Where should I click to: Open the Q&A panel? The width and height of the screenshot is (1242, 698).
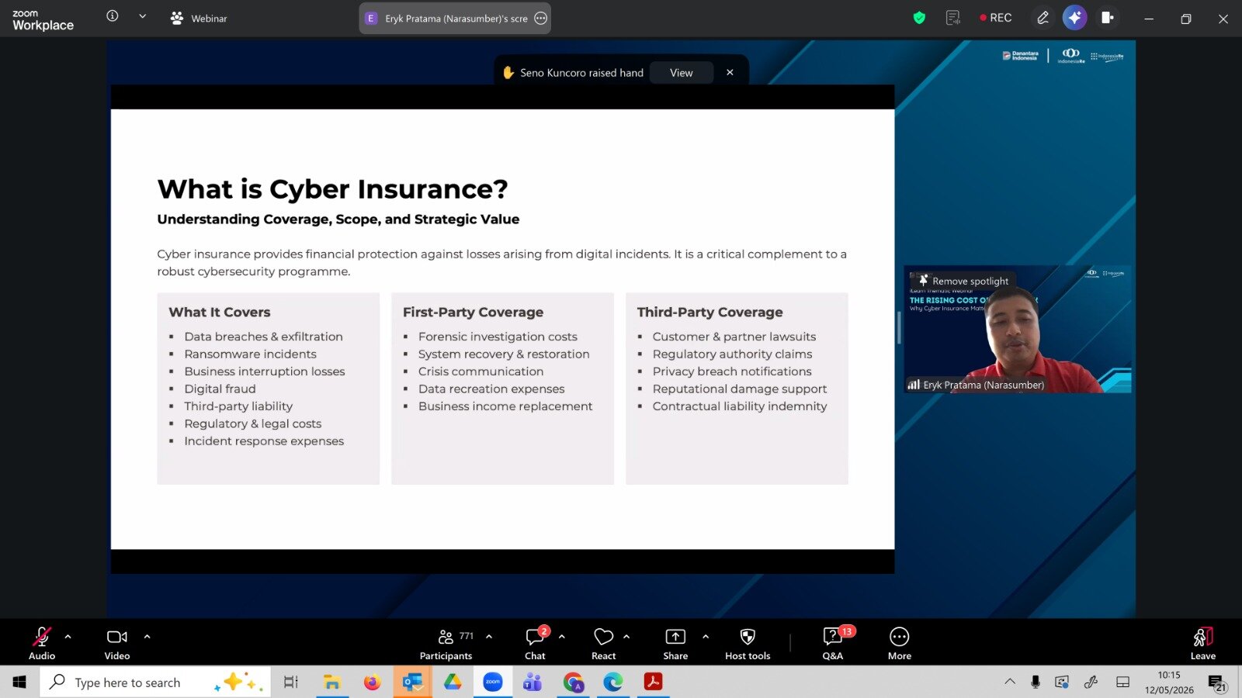click(x=833, y=643)
